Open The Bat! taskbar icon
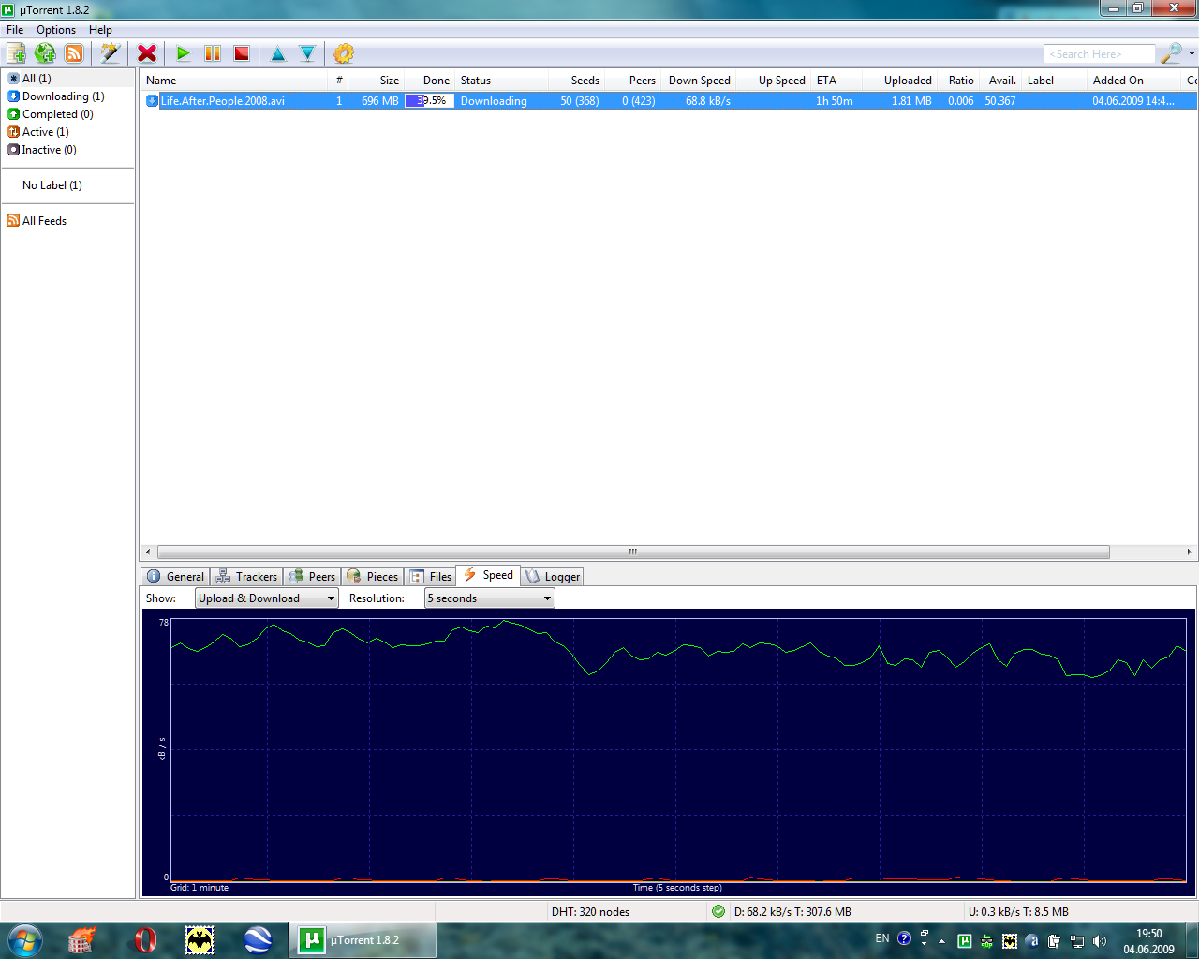1199x959 pixels. point(200,939)
